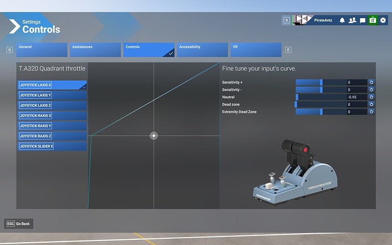The image size is (392, 245).
Task: Click the Sensitivity + value field
Action: coord(357,82)
